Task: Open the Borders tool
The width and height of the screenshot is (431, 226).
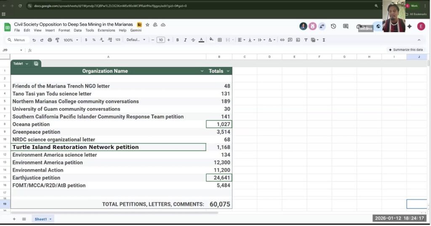Action: [219, 40]
